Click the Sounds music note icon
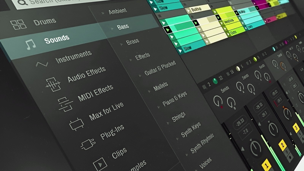Image resolution: width=304 pixels, height=171 pixels. 31,45
